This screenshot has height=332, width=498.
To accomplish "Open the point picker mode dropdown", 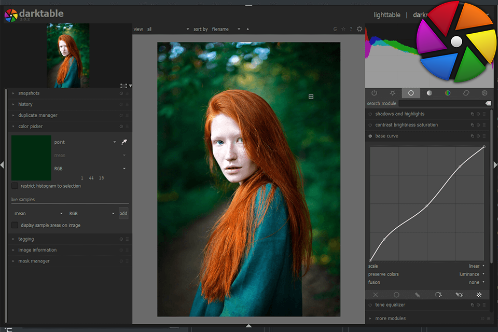I will [x=85, y=142].
